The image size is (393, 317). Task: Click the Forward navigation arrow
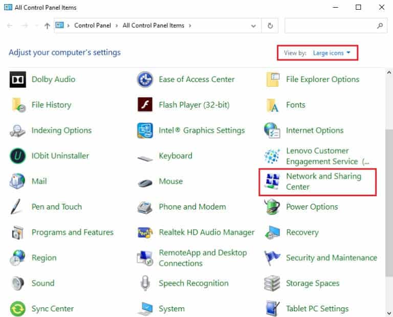pyautogui.click(x=25, y=26)
